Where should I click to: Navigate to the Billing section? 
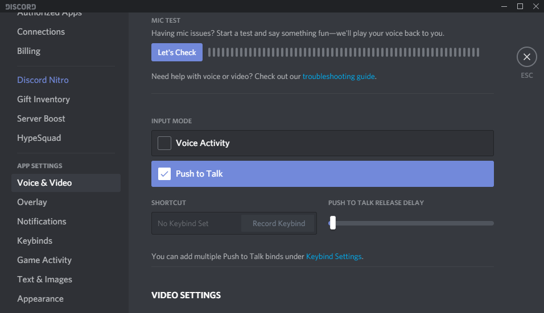(28, 51)
